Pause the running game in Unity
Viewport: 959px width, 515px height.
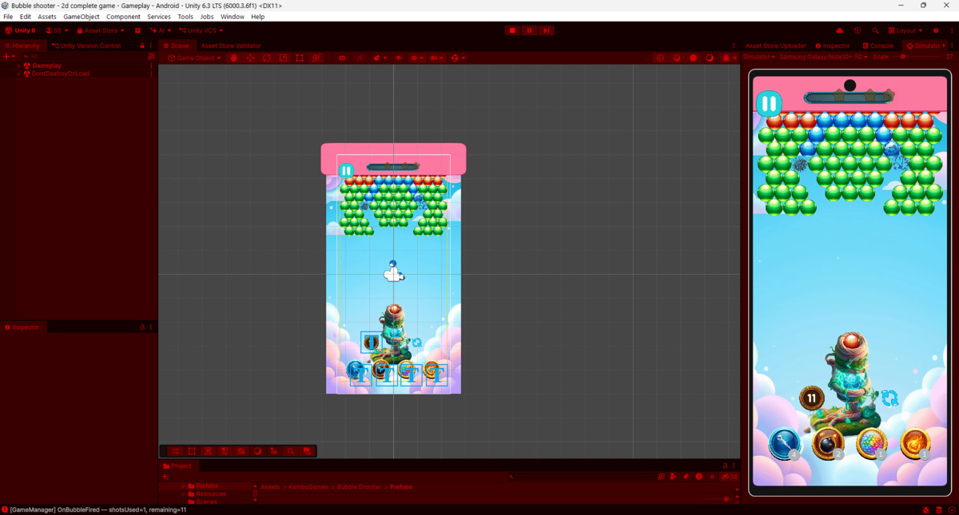click(x=529, y=30)
